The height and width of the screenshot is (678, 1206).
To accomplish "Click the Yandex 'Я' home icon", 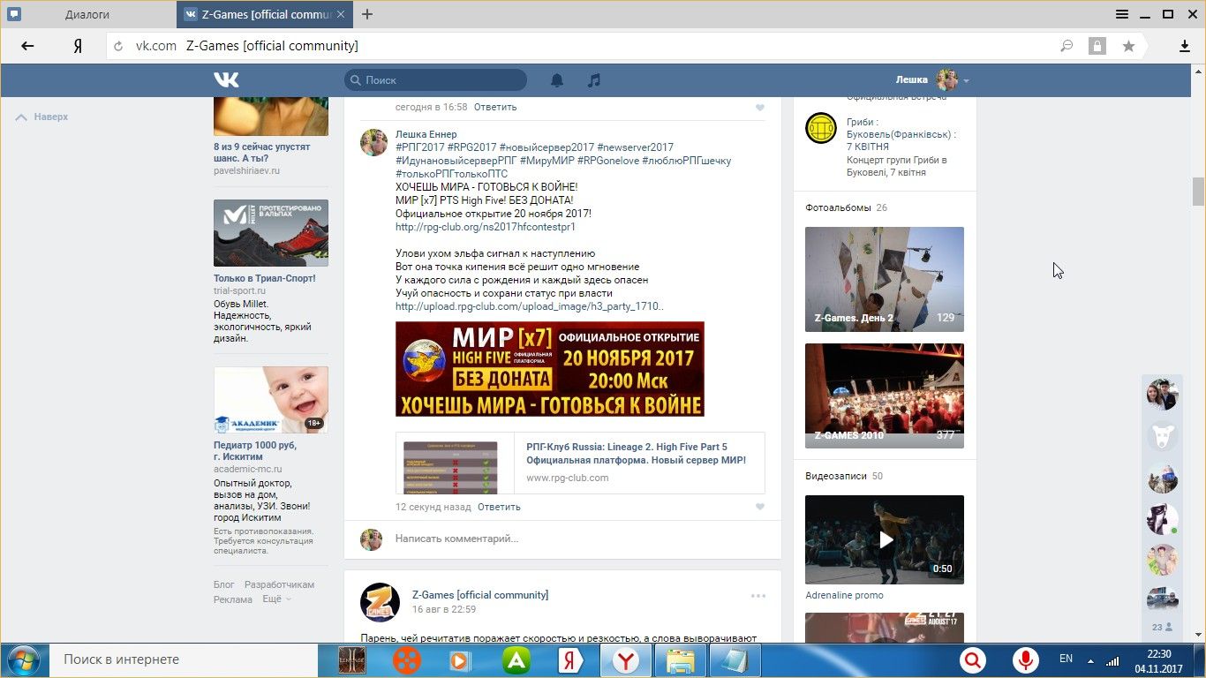I will (78, 47).
